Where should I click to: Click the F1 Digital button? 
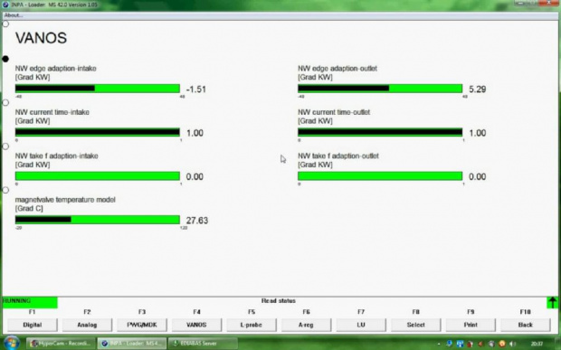pyautogui.click(x=33, y=325)
